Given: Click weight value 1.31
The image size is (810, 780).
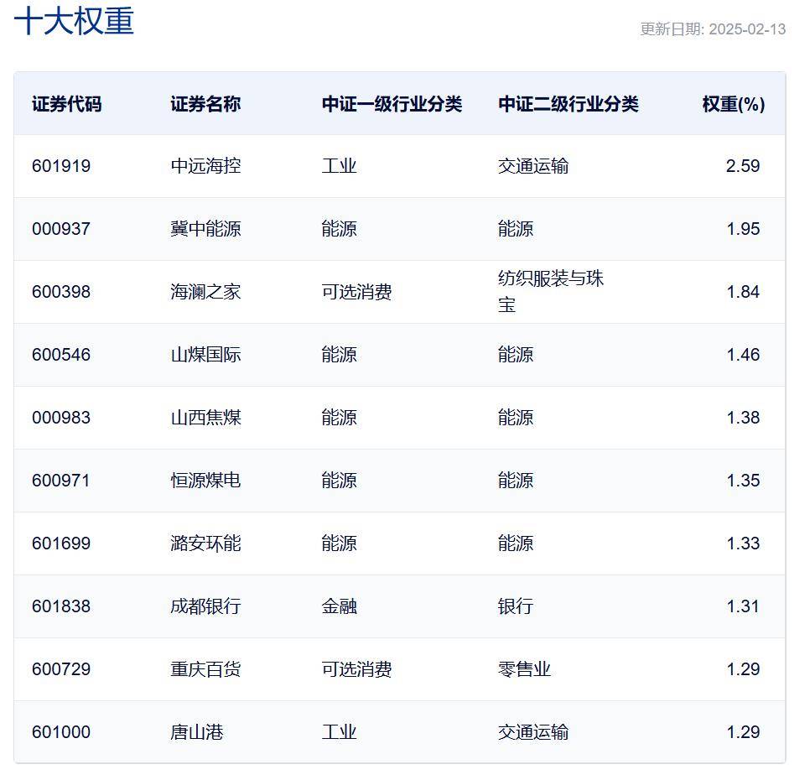Looking at the screenshot, I should [x=743, y=607].
